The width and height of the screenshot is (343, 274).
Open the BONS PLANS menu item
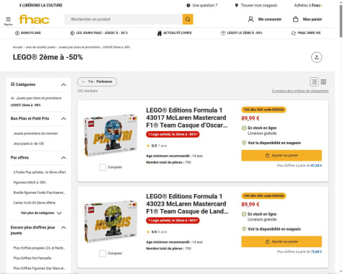pos(27,33)
